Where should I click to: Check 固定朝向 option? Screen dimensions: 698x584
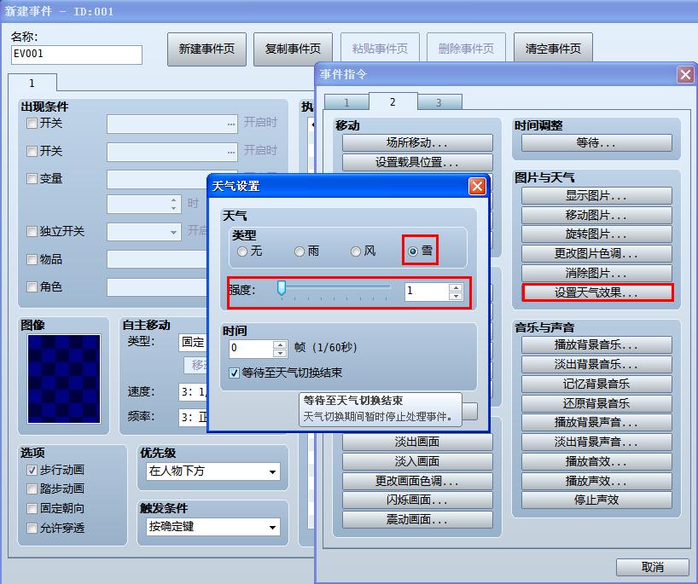click(32, 508)
